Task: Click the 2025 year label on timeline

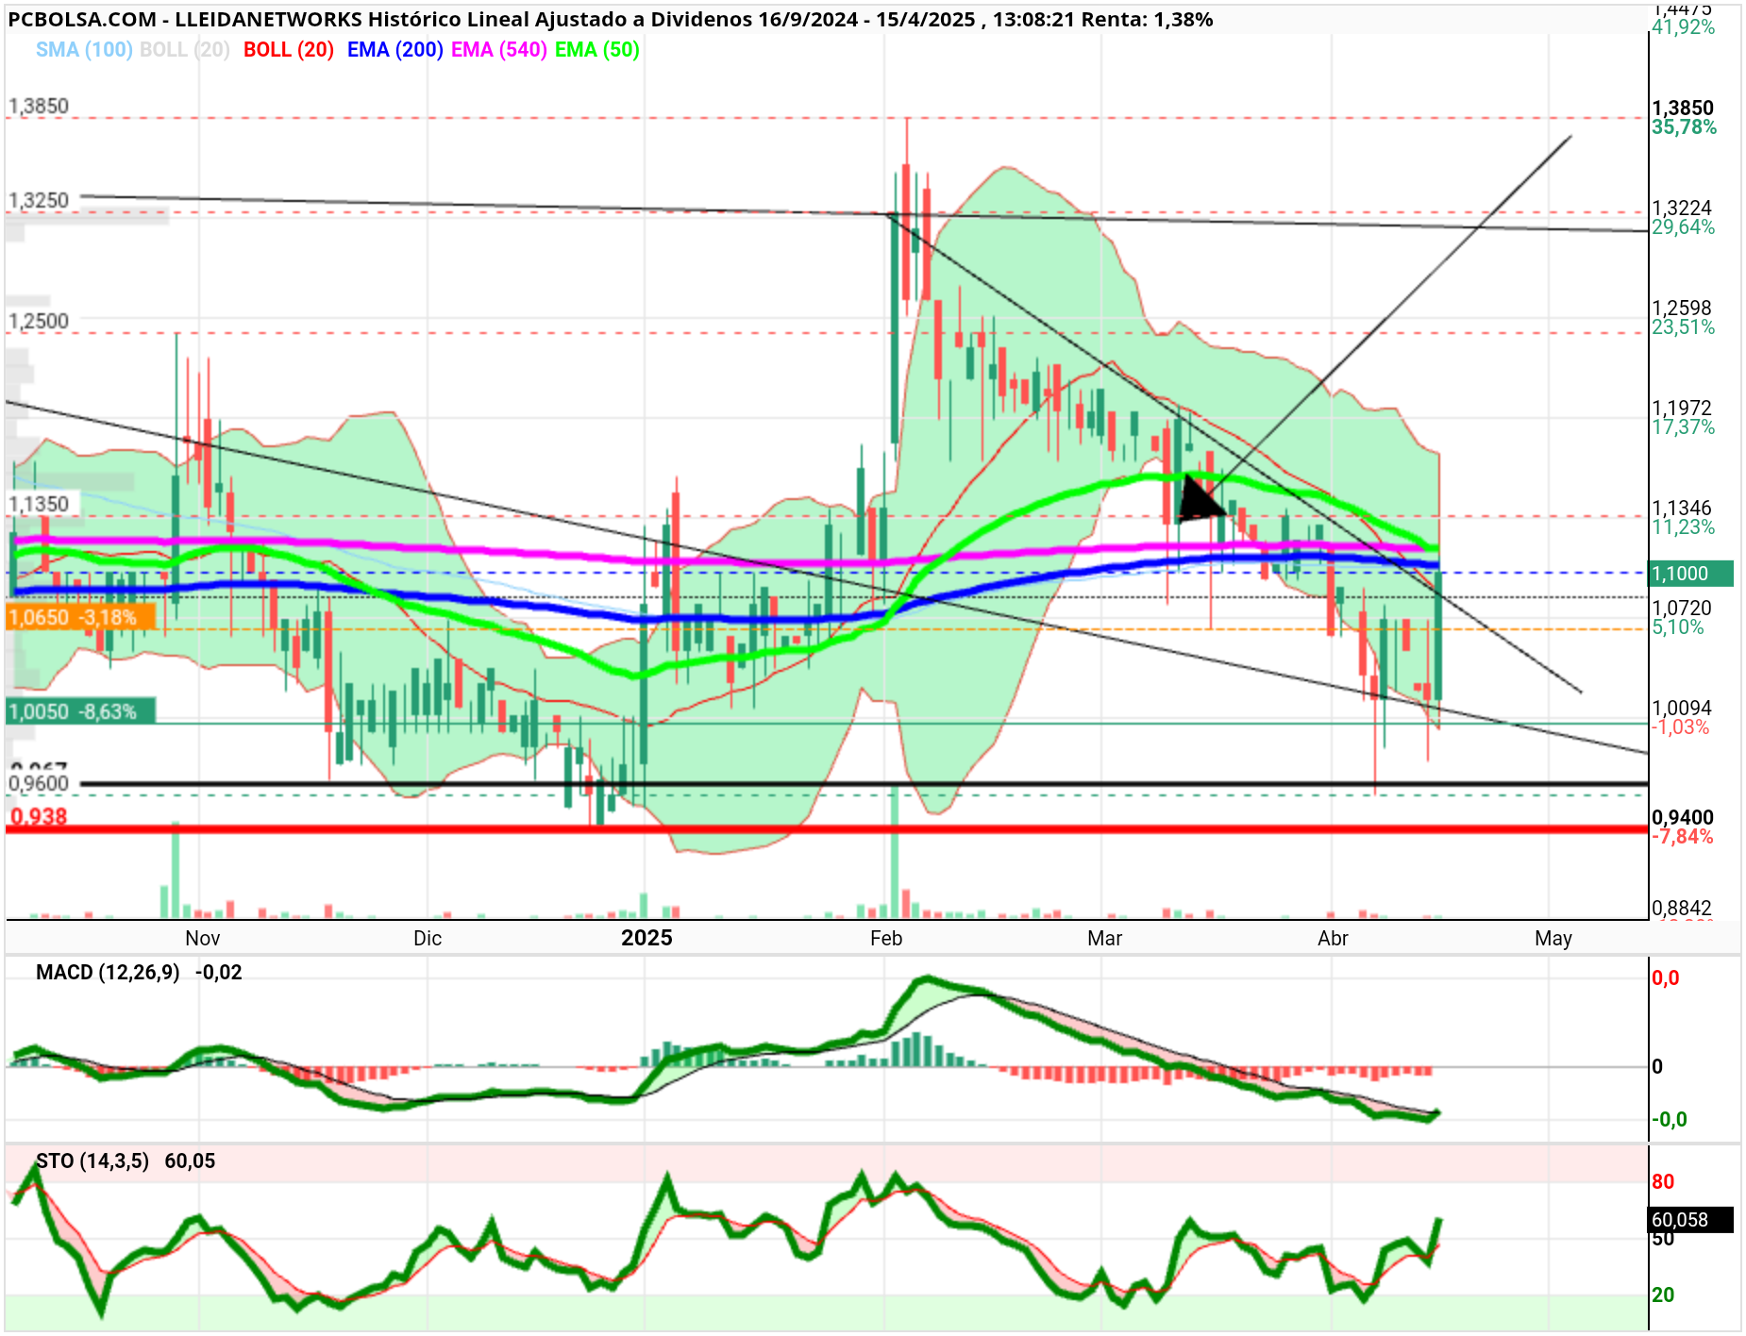Action: coord(646,938)
